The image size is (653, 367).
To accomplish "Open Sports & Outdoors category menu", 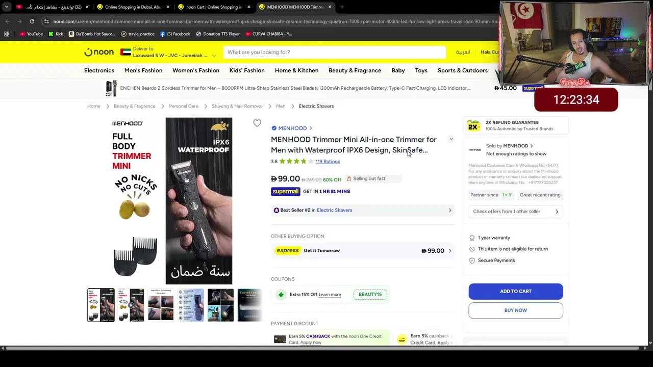I will point(463,70).
